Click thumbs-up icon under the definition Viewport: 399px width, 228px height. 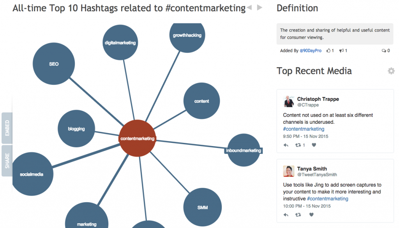tap(328, 50)
